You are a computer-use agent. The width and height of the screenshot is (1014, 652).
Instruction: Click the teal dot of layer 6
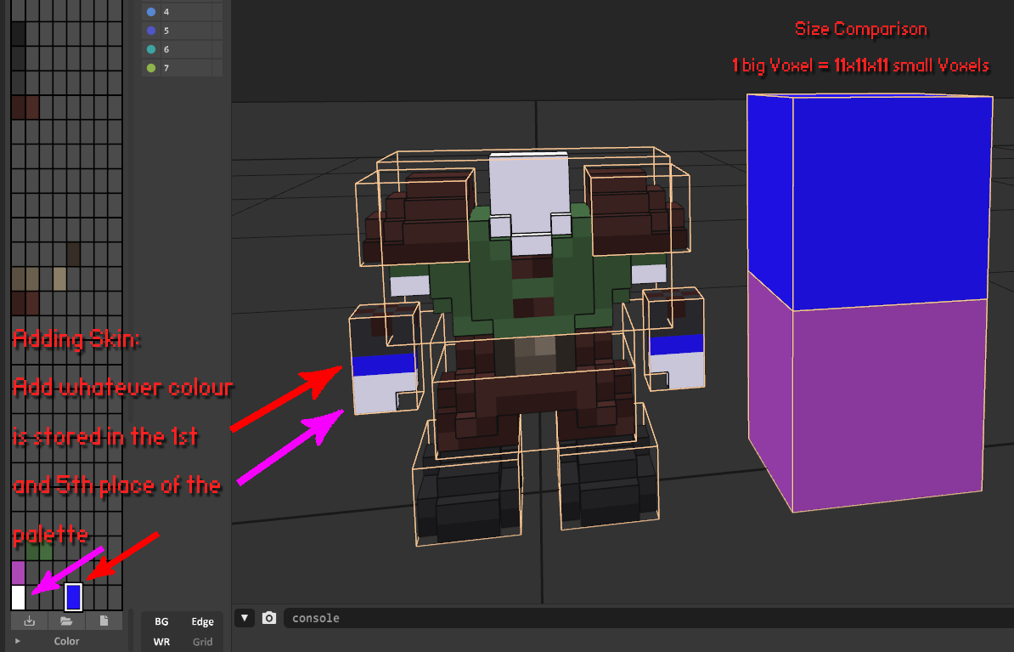pos(151,49)
